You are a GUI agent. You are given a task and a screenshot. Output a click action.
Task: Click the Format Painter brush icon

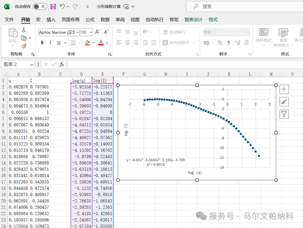pyautogui.click(x=24, y=46)
